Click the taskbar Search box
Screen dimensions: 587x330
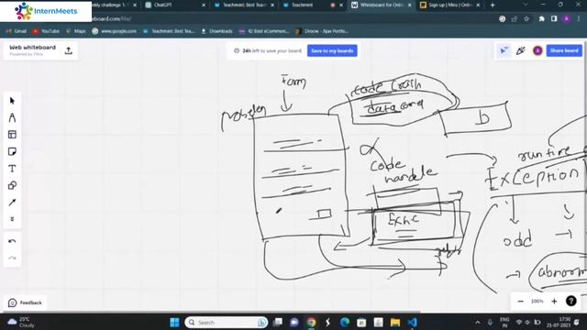pyautogui.click(x=227, y=322)
